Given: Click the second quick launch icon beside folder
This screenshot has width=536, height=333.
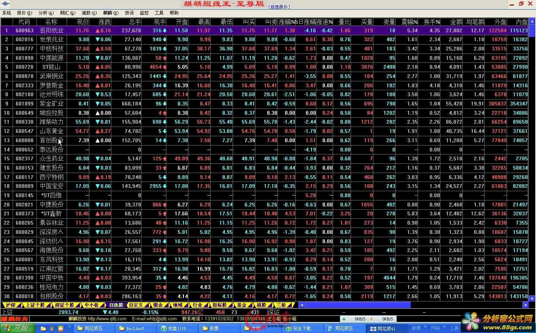Looking at the screenshot, I should click(x=52, y=329).
